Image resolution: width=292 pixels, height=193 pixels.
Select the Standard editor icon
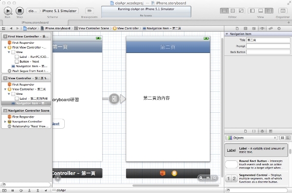click(x=224, y=11)
